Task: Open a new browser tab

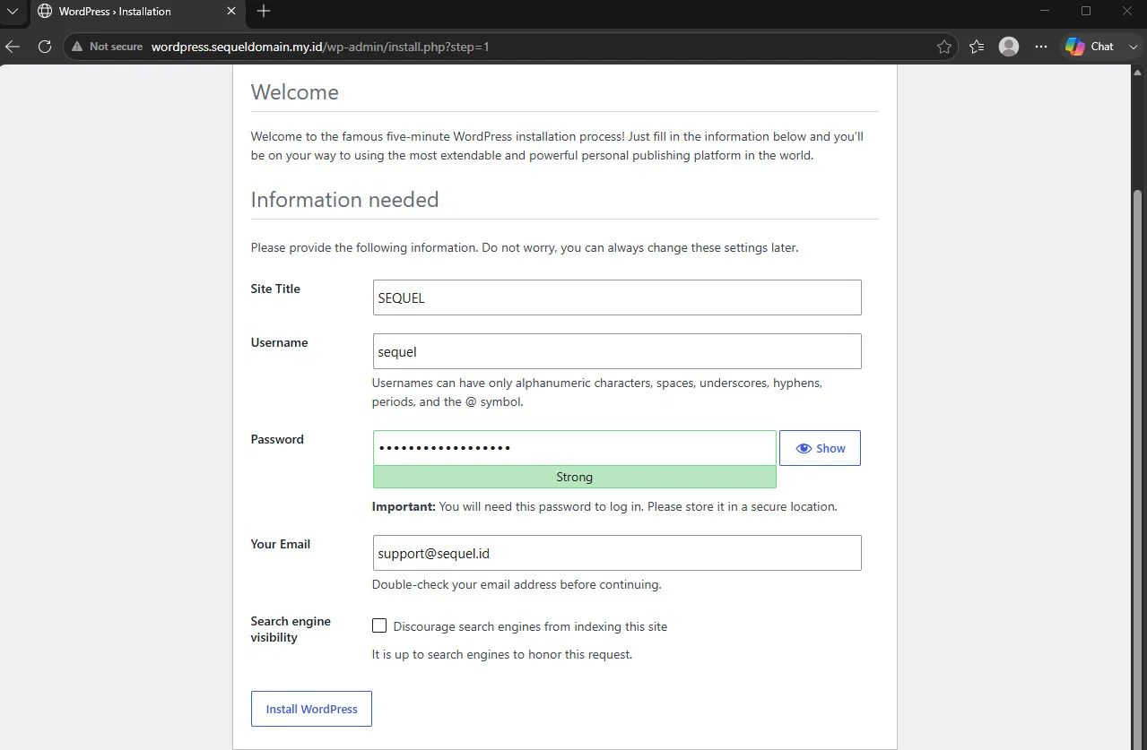Action: point(263,12)
